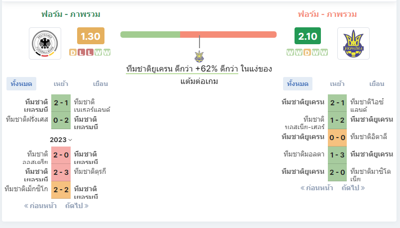Viewport: 400px width, 228px height.
Task: Click Ukraine's first green W form badge
Action: pos(291,53)
